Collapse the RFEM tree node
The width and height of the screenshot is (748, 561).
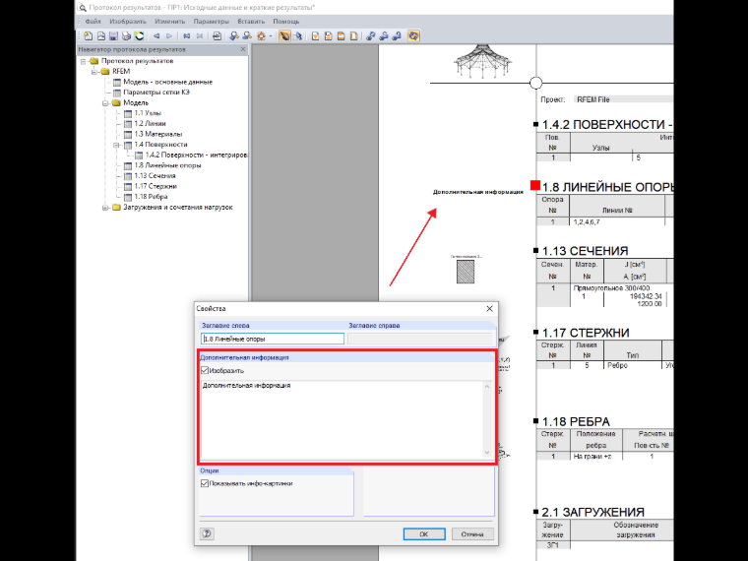(93, 72)
